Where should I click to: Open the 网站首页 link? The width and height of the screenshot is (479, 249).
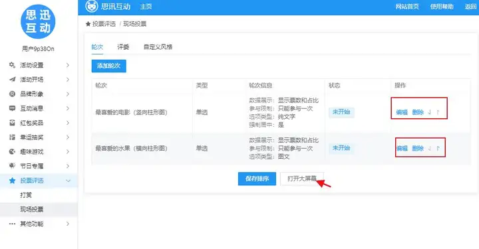pyautogui.click(x=407, y=7)
